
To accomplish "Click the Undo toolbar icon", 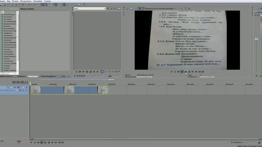I will [29, 5].
